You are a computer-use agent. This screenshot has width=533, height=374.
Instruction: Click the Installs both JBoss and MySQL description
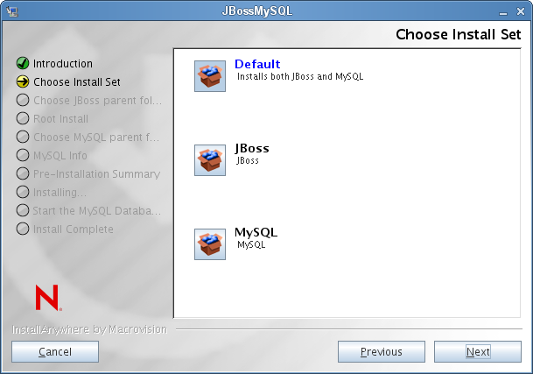pyautogui.click(x=300, y=76)
